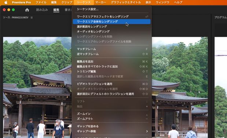Open the ファイル menu
Image resolution: width=227 pixels, height=138 pixels.
point(41,3)
